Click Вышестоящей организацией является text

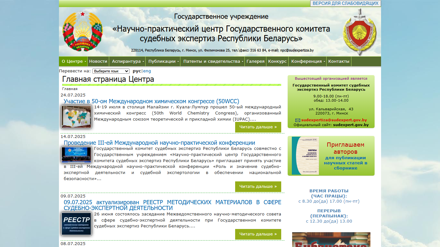(x=331, y=78)
